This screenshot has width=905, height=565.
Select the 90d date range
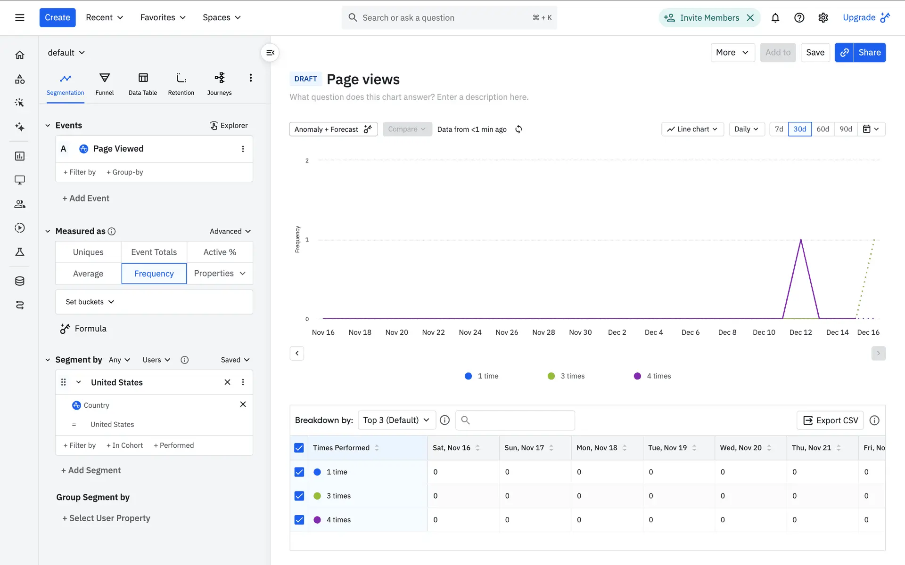845,129
